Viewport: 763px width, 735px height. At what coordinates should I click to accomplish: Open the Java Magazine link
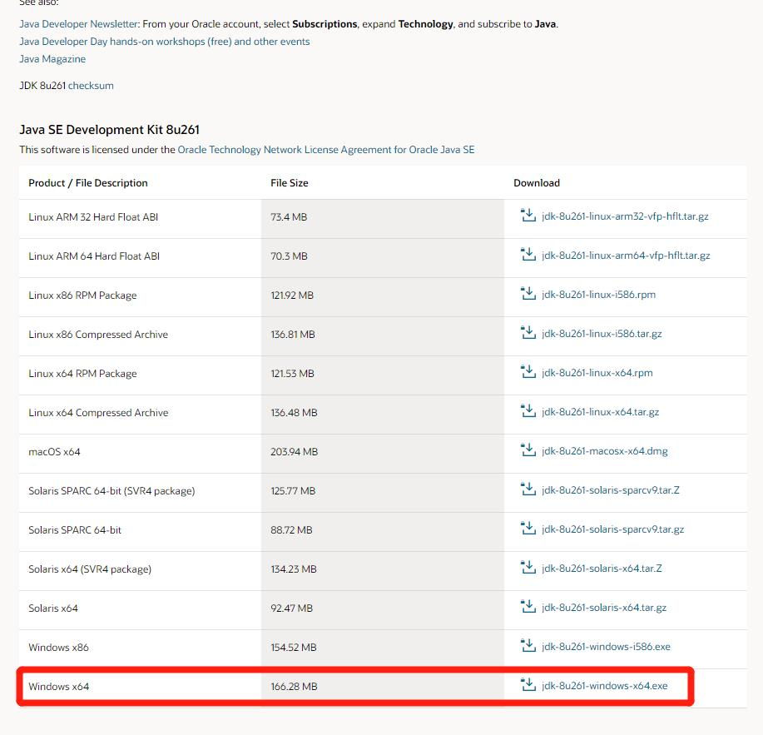[52, 58]
